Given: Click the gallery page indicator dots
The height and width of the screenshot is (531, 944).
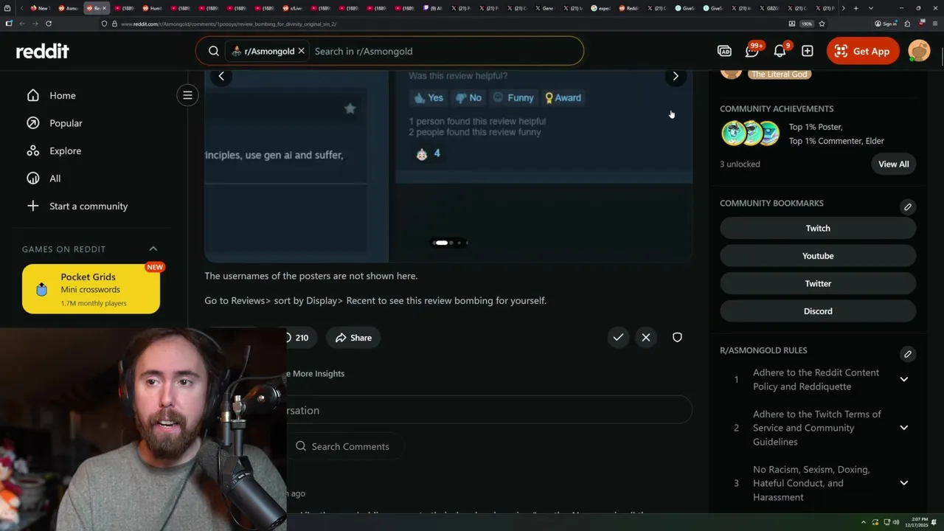Looking at the screenshot, I should (x=449, y=243).
